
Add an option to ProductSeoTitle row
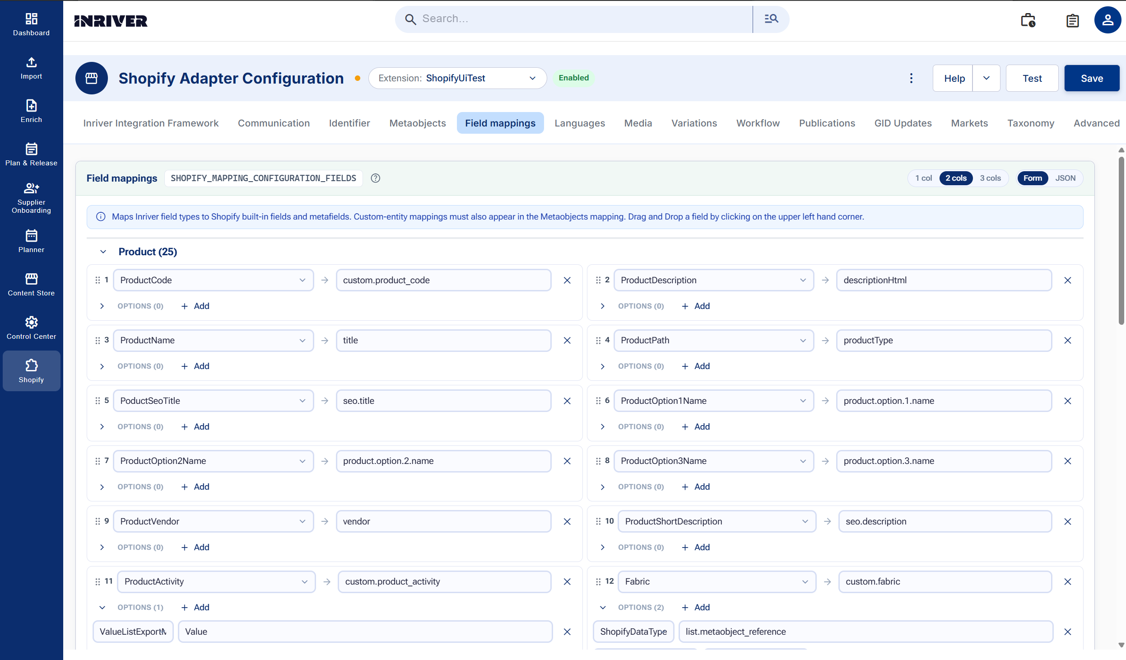[195, 426]
